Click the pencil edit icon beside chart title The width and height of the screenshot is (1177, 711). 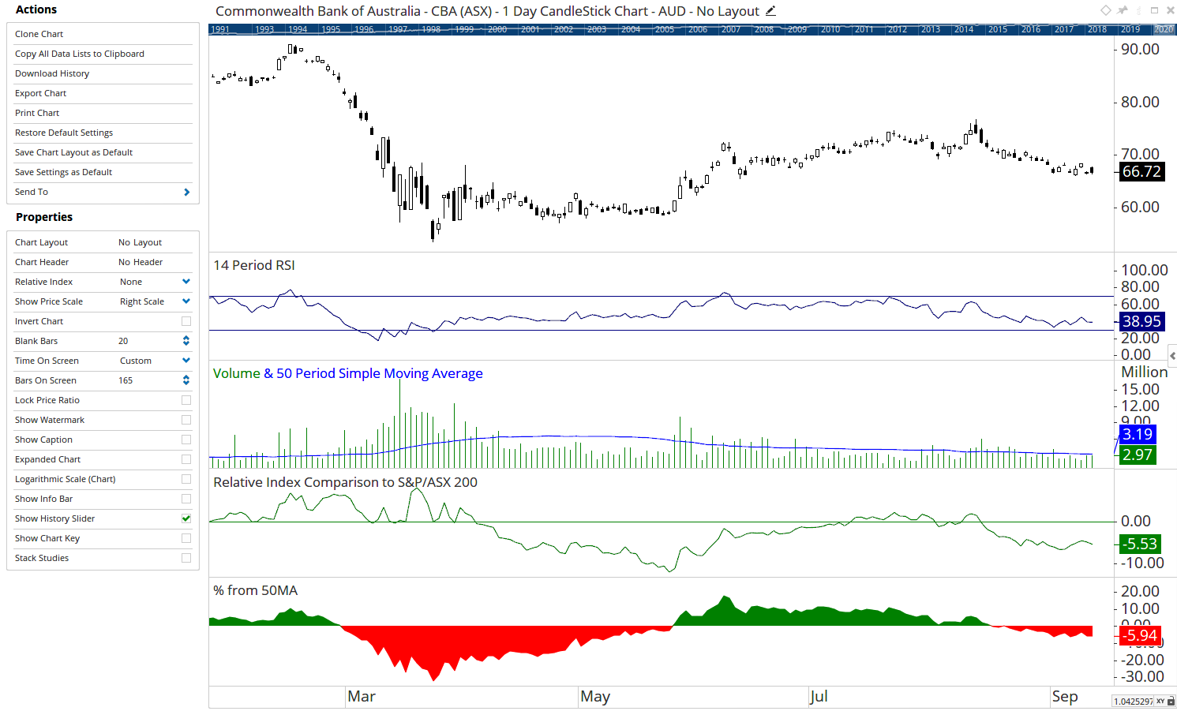click(770, 11)
